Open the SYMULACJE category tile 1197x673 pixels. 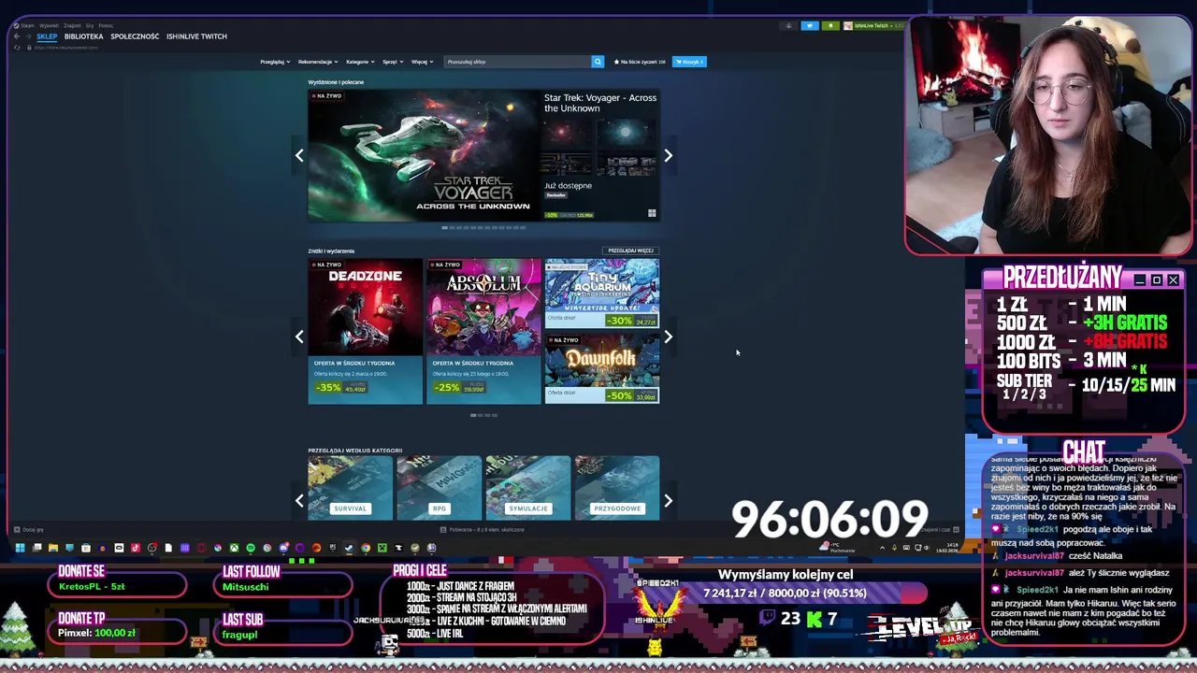(x=528, y=487)
